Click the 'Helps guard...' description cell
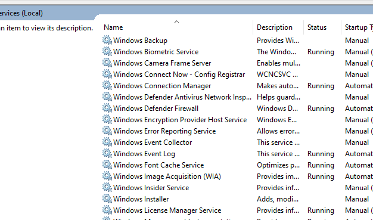This screenshot has width=373, height=220. point(278,97)
